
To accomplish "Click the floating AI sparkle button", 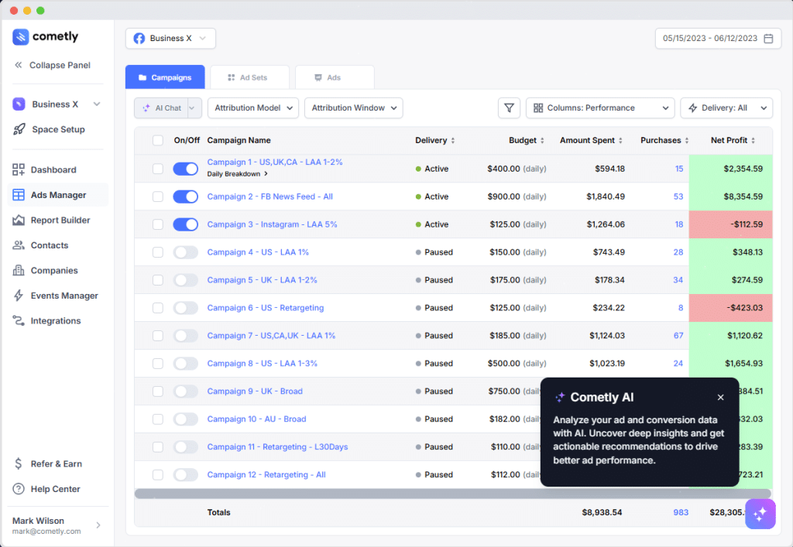I will (x=760, y=514).
